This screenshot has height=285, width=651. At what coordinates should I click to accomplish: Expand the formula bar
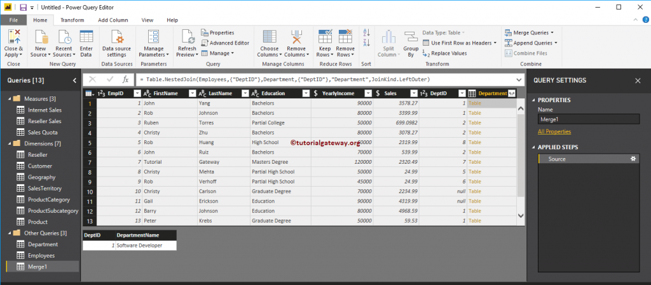click(519, 80)
